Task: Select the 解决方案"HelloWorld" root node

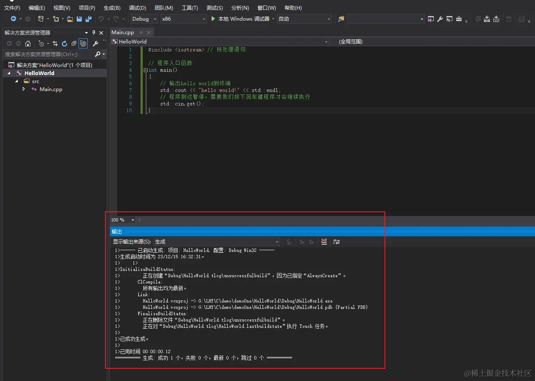Action: click(54, 65)
